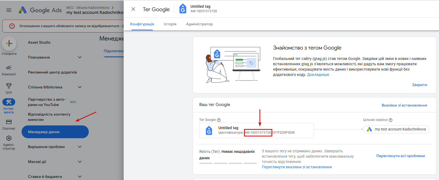Screen dimensions: 439x180
Task: Click the tag introduction illustration
Action: 233,65
